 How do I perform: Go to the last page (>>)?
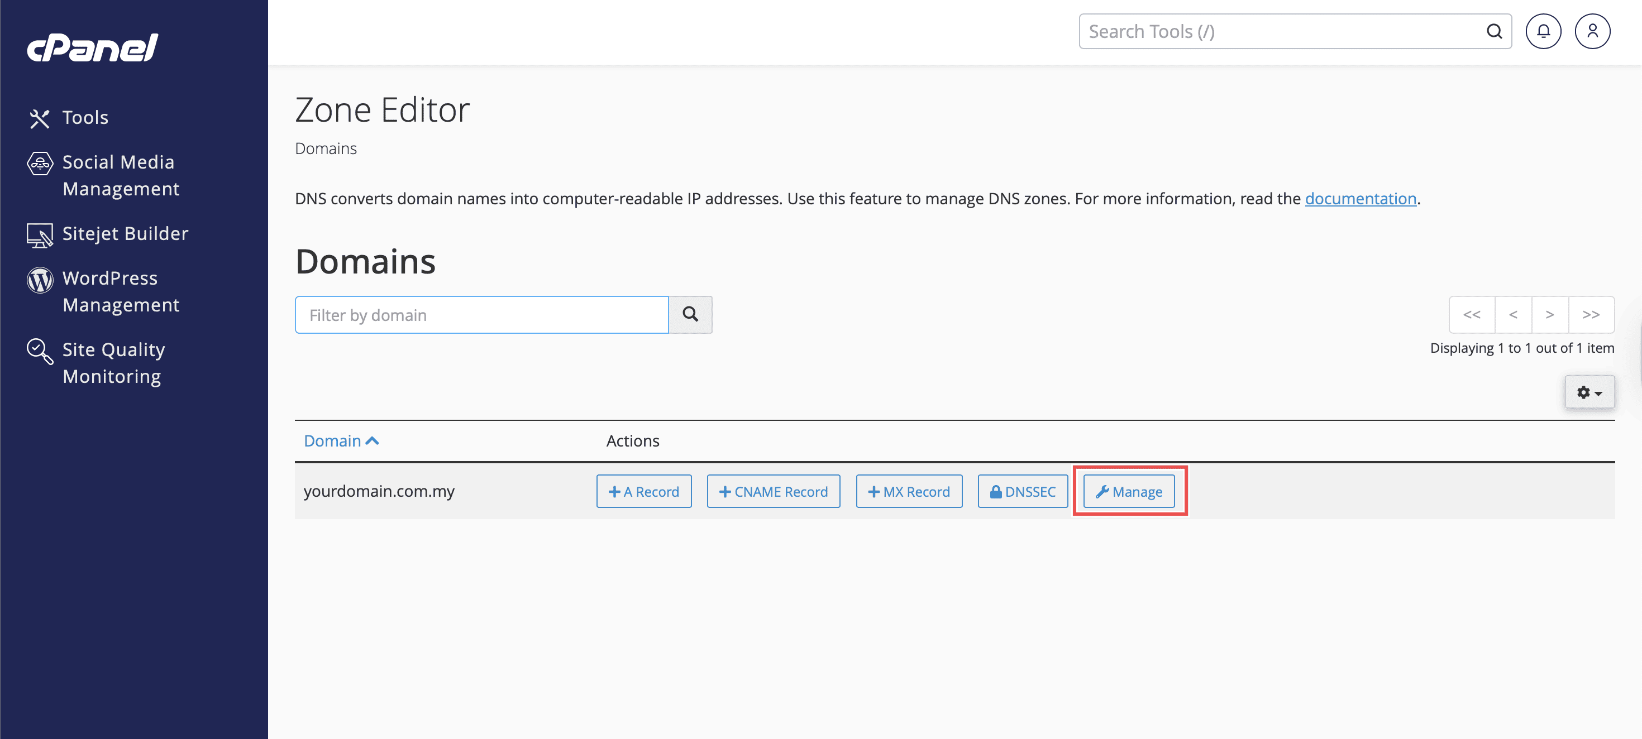[x=1591, y=315]
